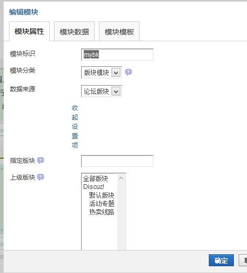Go to the 模块模板 tab
This screenshot has width=247, height=273.
coord(119,31)
